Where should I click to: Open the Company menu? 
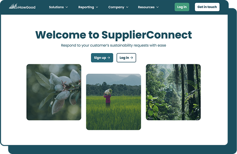point(118,7)
